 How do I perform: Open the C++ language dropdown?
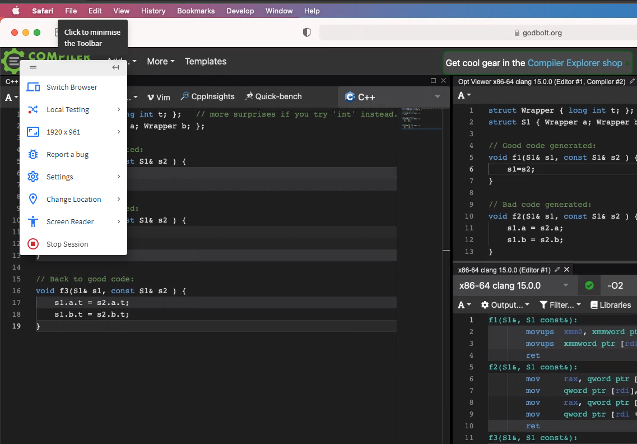click(x=392, y=96)
